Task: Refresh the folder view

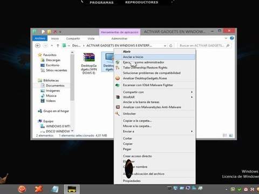Action: (x=171, y=46)
